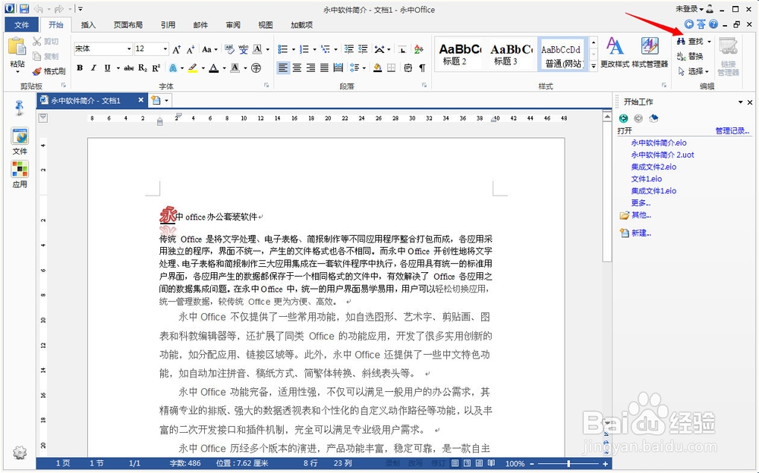Click the enclosed character (字) icon

pyautogui.click(x=256, y=68)
